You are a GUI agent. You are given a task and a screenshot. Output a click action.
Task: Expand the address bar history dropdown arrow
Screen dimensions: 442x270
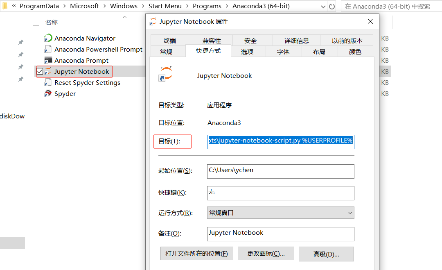323,7
